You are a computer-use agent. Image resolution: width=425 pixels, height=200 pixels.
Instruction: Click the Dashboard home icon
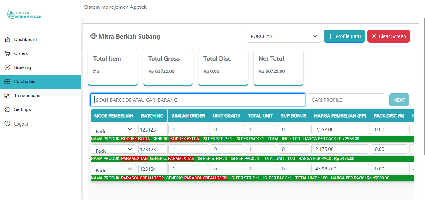coord(7,40)
